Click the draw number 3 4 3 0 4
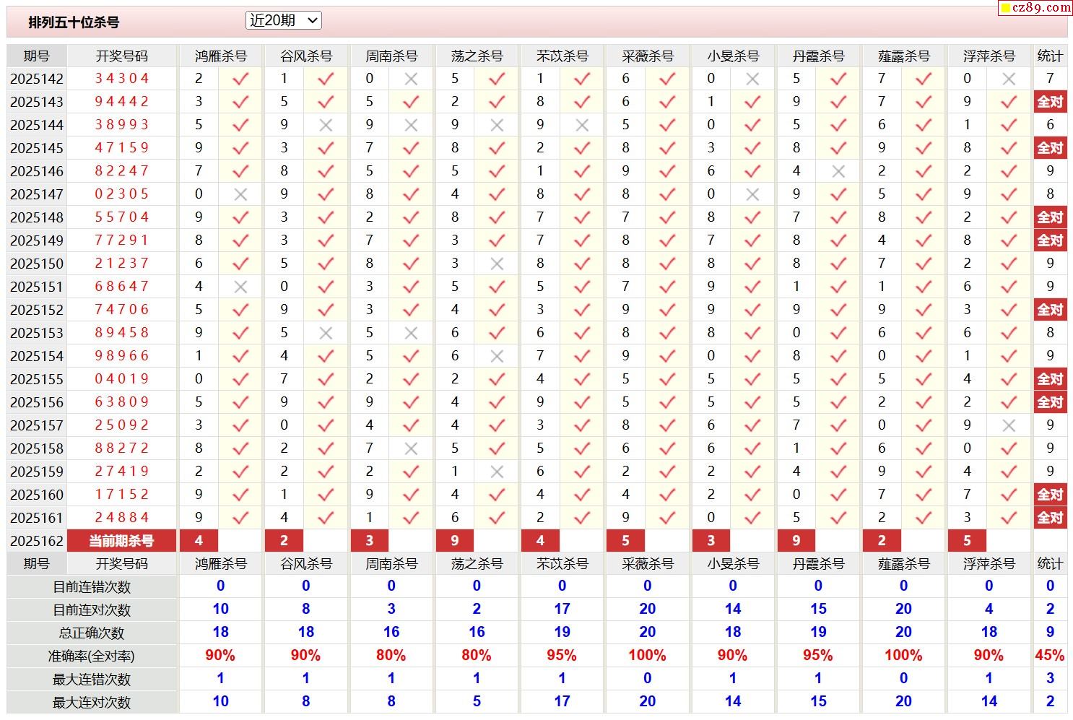Screen dimensions: 1073x720 click(x=122, y=79)
